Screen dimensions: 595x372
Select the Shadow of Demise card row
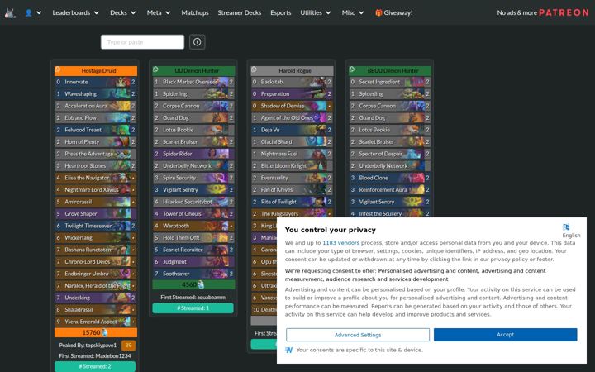click(x=292, y=106)
